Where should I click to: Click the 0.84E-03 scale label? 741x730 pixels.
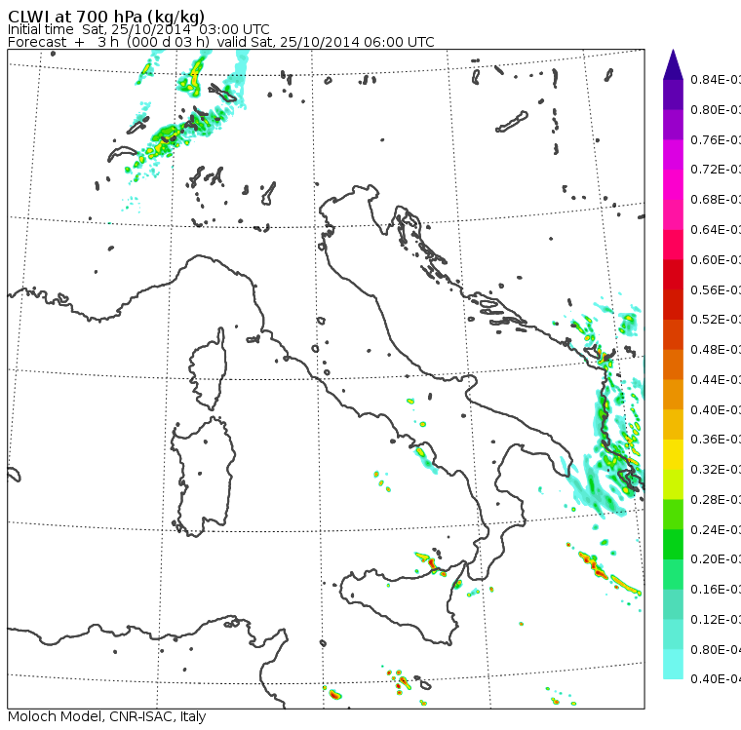coord(716,79)
